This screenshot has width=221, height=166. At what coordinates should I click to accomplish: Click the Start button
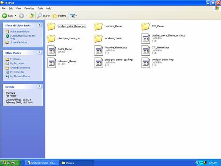point(10,163)
